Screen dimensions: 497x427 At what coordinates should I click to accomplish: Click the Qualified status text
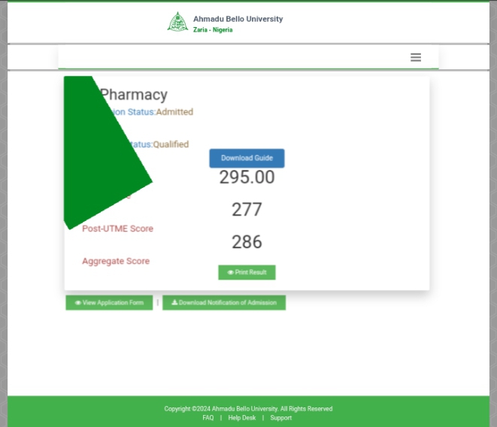[171, 144]
